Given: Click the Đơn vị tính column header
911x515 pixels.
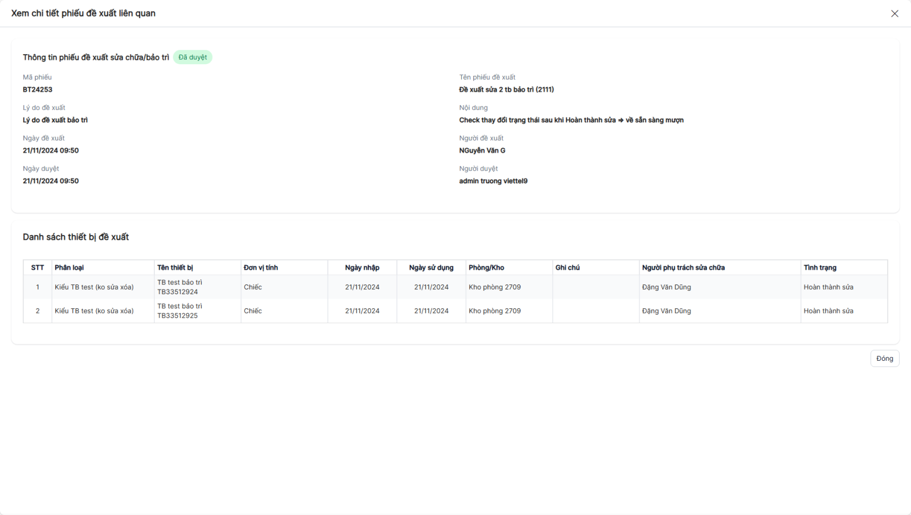Looking at the screenshot, I should [x=261, y=267].
